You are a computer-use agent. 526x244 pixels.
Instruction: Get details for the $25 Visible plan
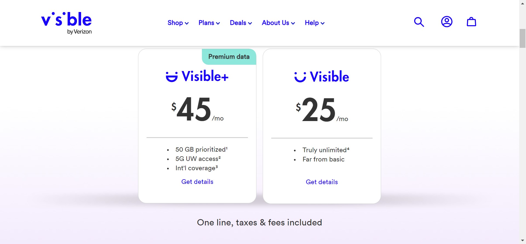322,182
